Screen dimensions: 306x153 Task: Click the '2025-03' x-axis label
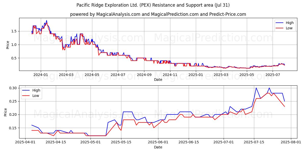click(x=220, y=75)
